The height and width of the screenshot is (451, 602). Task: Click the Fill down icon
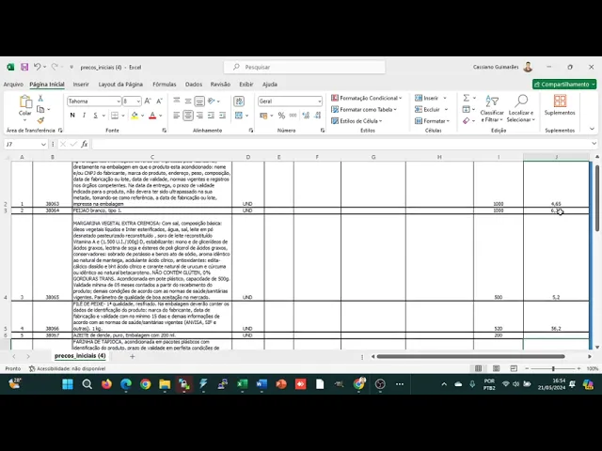pyautogui.click(x=467, y=110)
